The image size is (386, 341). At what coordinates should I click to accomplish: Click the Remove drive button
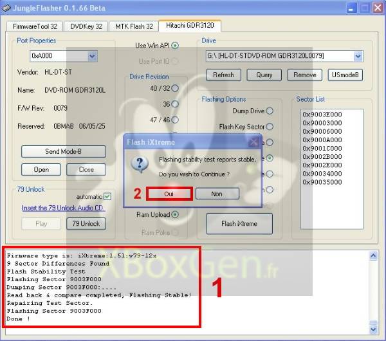pyautogui.click(x=305, y=75)
